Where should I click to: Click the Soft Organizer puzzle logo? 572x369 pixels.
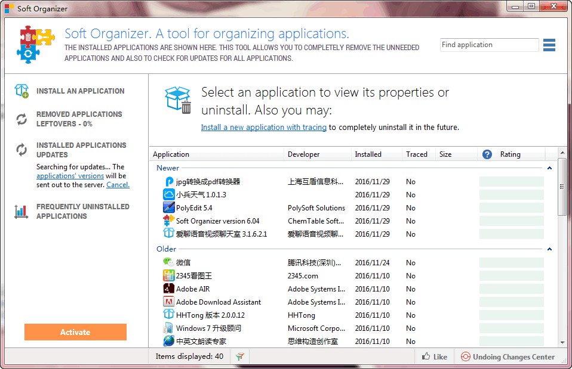pyautogui.click(x=35, y=45)
